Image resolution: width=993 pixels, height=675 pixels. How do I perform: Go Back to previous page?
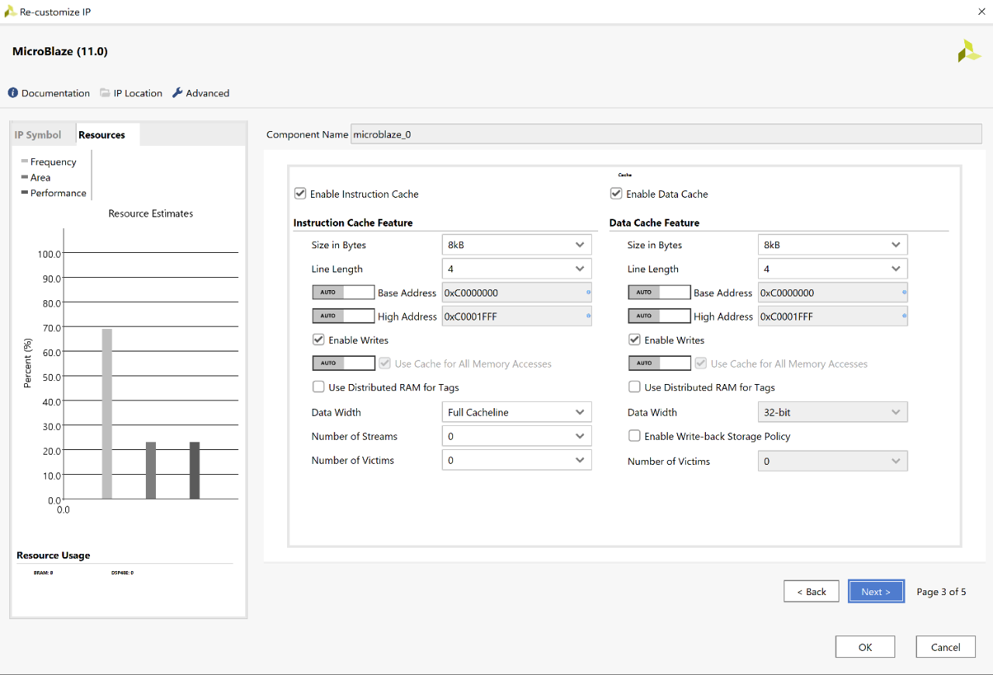(x=811, y=591)
